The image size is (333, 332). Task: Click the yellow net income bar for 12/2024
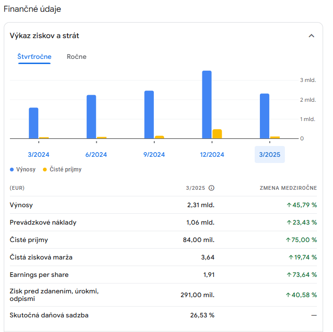click(217, 134)
